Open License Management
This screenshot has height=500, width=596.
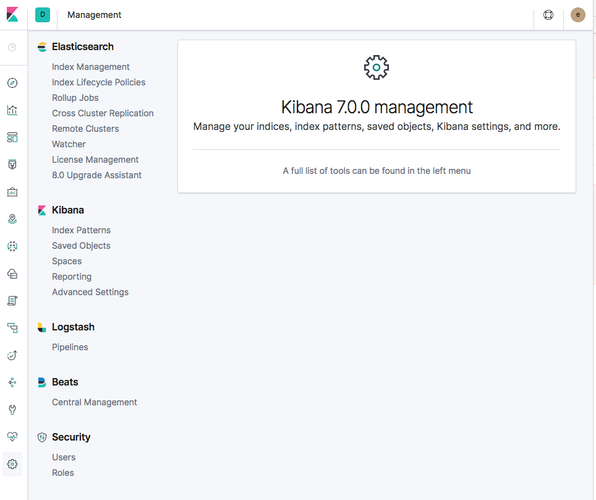(x=95, y=160)
